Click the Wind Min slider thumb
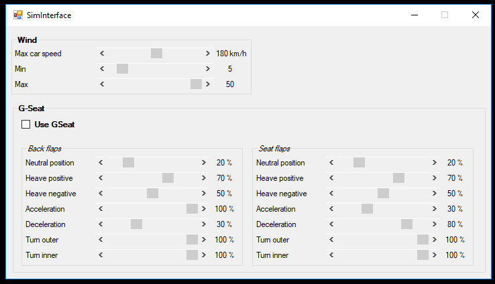Image resolution: width=495 pixels, height=284 pixels. coord(123,69)
